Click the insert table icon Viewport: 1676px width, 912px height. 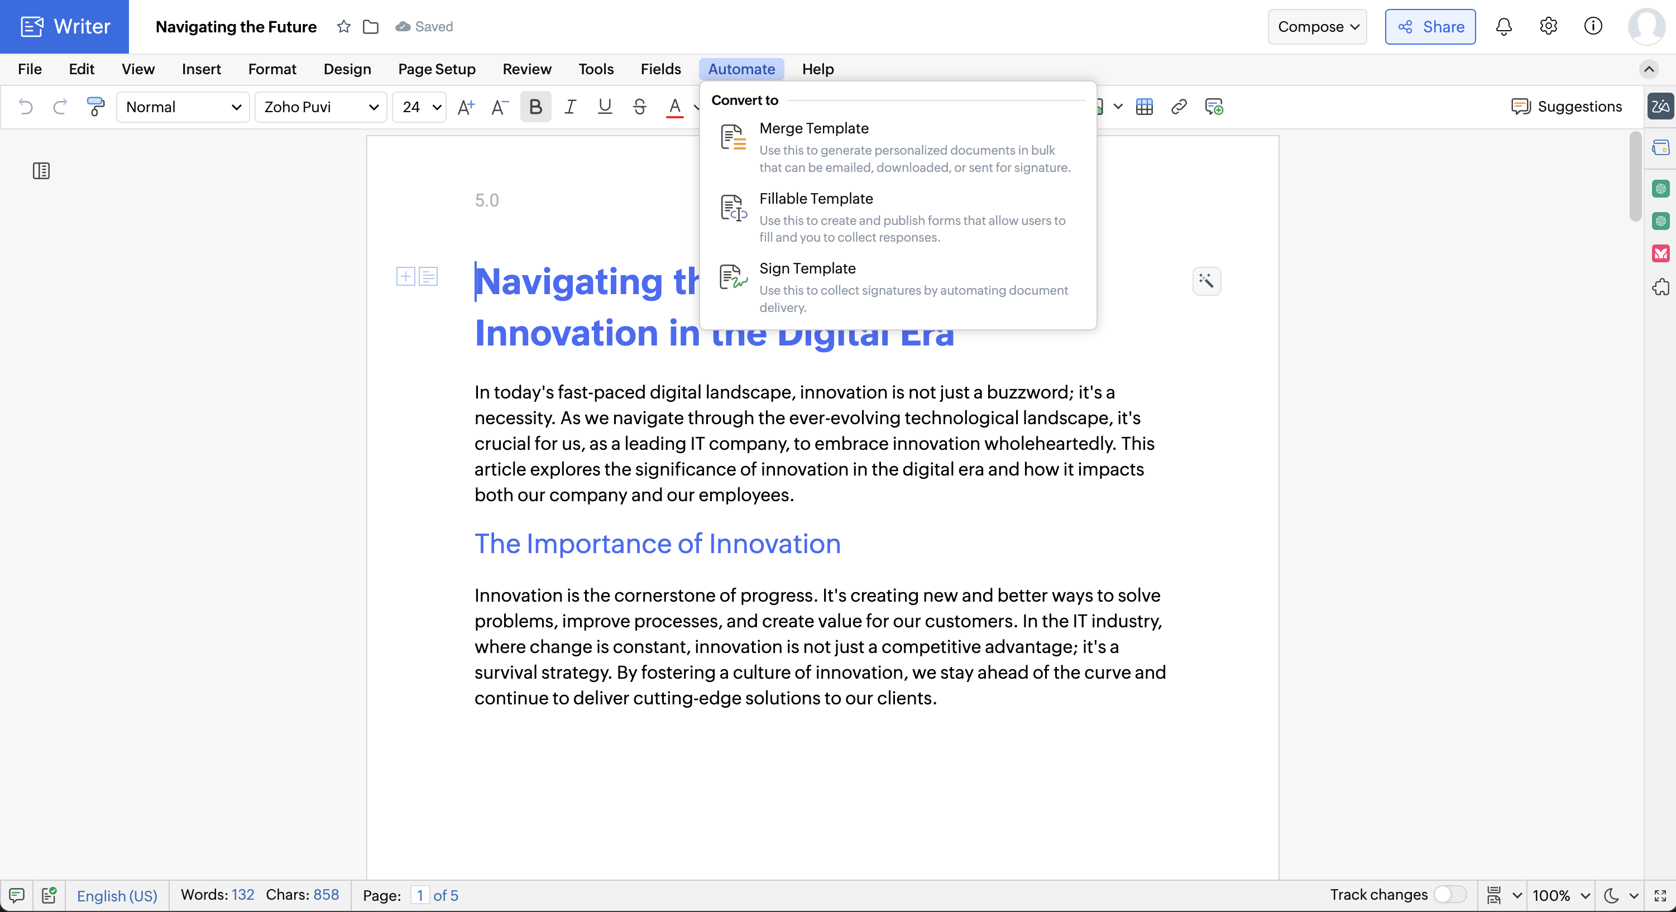coord(1144,107)
